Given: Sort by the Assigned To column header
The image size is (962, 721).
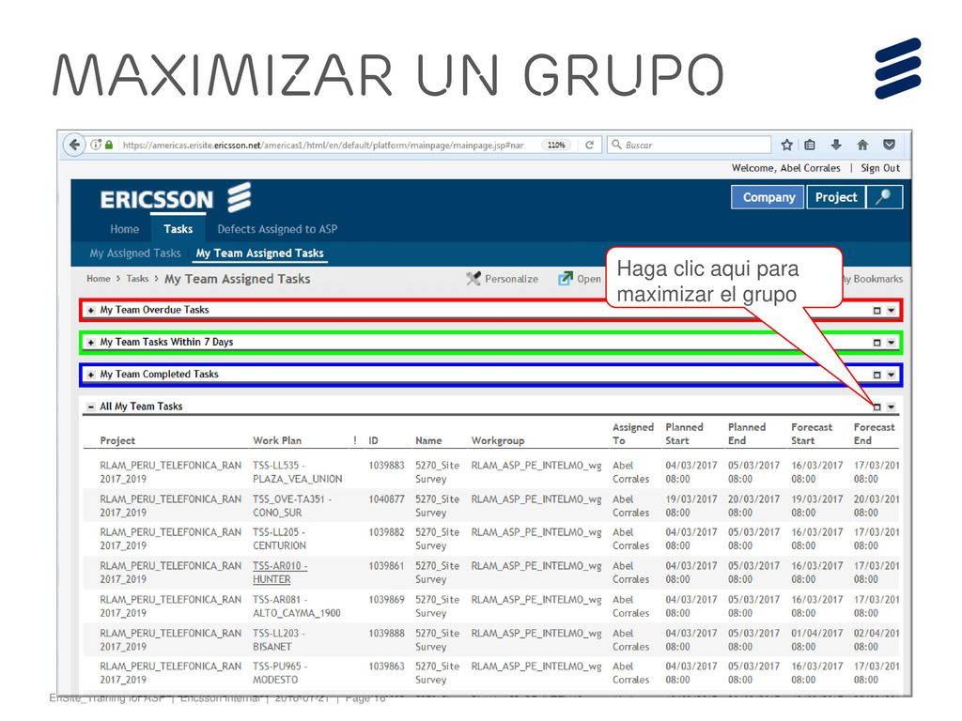Looking at the screenshot, I should click(x=632, y=434).
